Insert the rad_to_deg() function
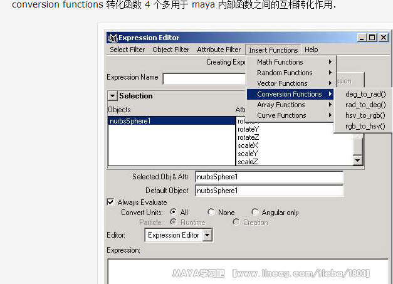 [365, 105]
